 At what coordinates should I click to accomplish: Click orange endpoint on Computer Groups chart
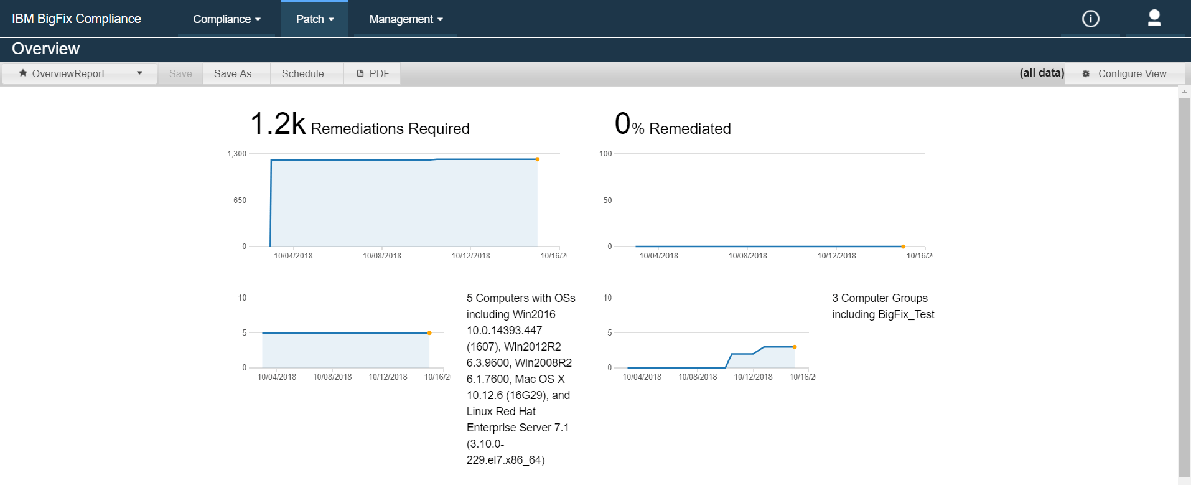pos(795,347)
